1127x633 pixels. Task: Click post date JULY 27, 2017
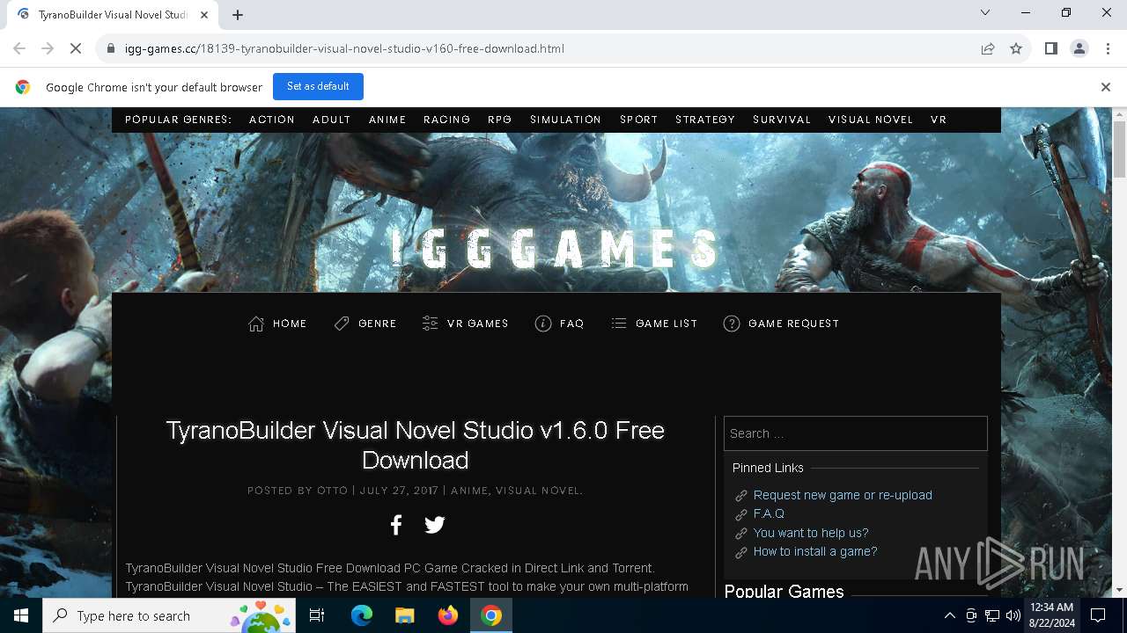point(399,491)
